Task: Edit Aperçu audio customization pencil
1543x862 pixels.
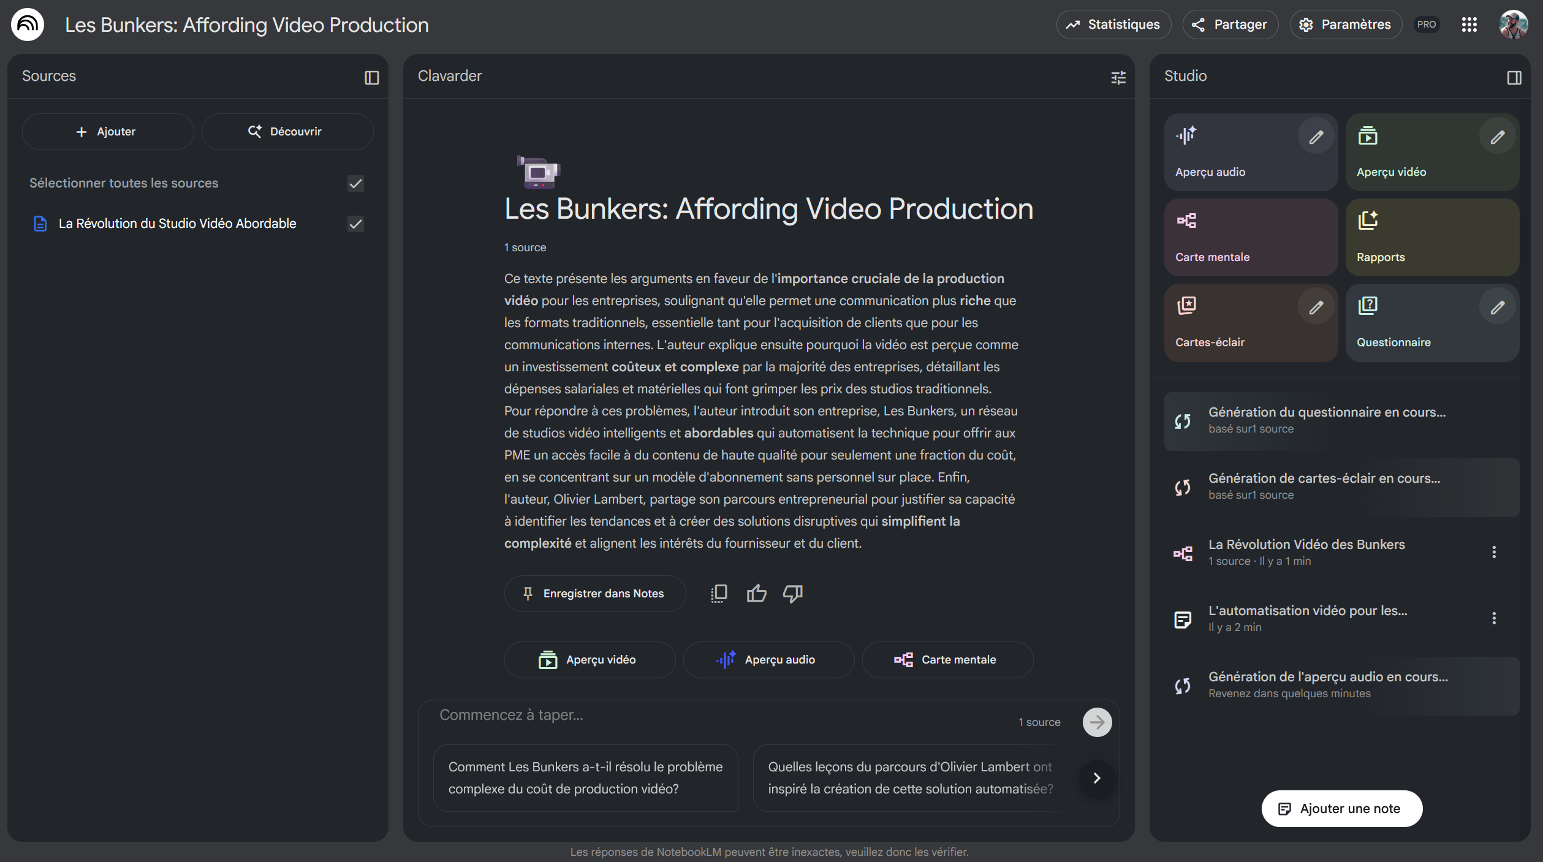Action: [x=1316, y=137]
